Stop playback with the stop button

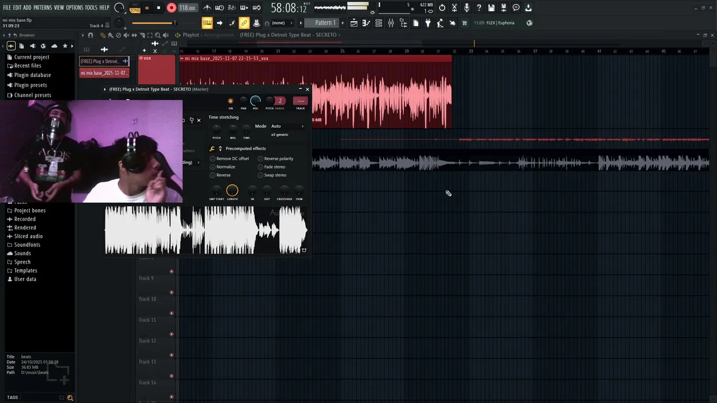click(x=159, y=8)
